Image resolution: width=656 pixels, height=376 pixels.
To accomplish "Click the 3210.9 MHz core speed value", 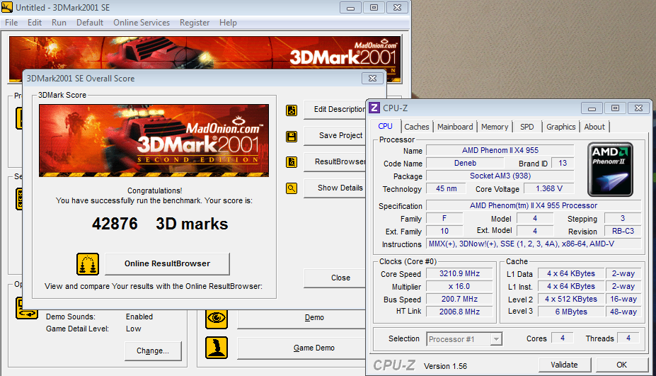I will pos(459,273).
